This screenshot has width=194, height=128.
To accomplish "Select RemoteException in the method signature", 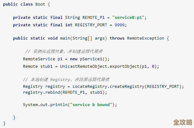I will click(x=145, y=38).
